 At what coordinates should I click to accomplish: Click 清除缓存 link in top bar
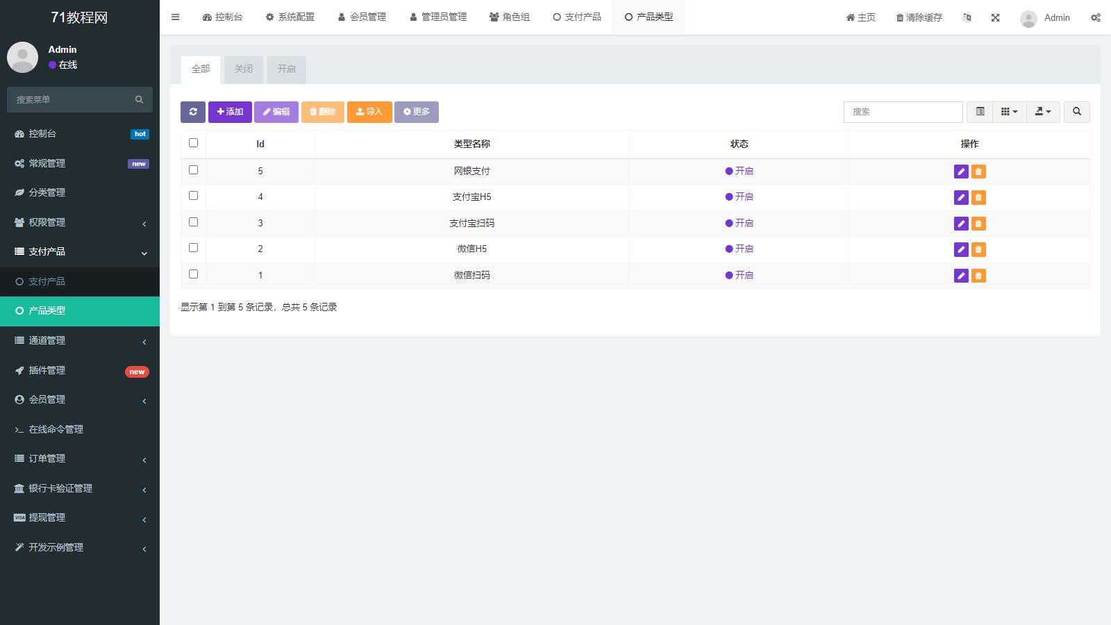tap(919, 18)
